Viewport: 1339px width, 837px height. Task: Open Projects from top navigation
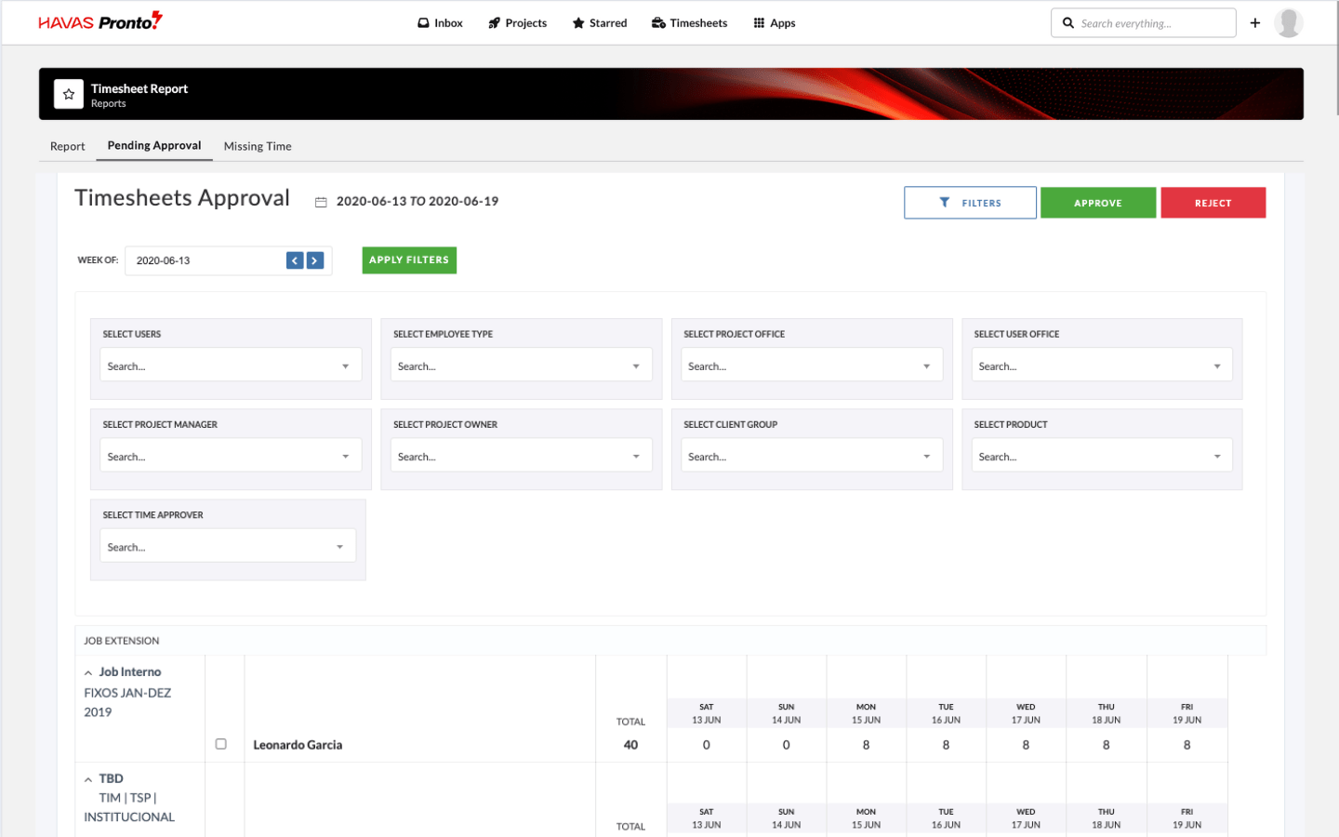[x=518, y=23]
